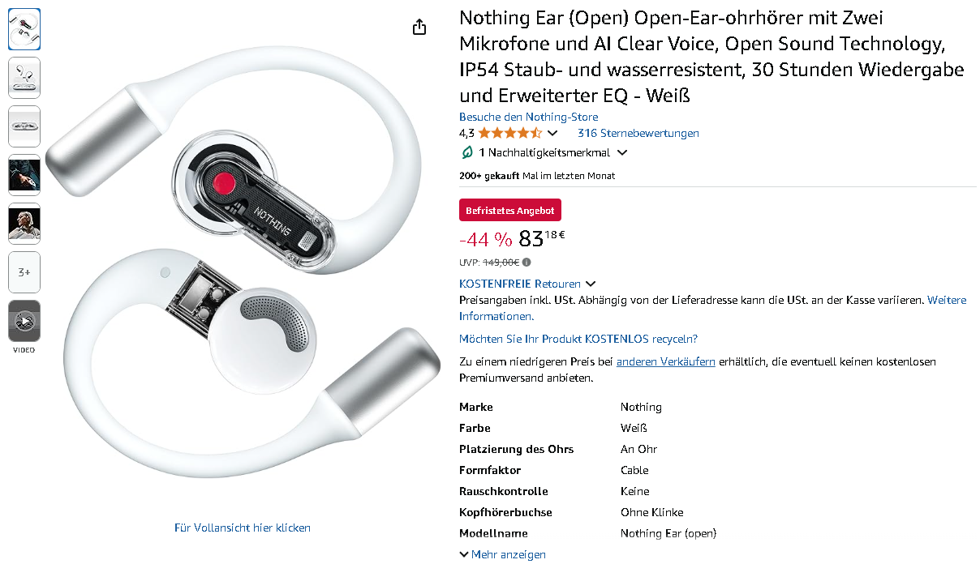Expand Mehr anzeigen for more product details
Image resolution: width=980 pixels, height=564 pixels.
(x=502, y=554)
